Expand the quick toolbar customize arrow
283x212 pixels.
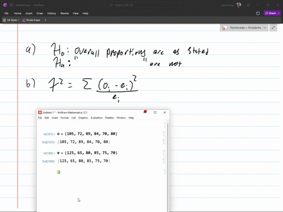click(x=45, y=20)
